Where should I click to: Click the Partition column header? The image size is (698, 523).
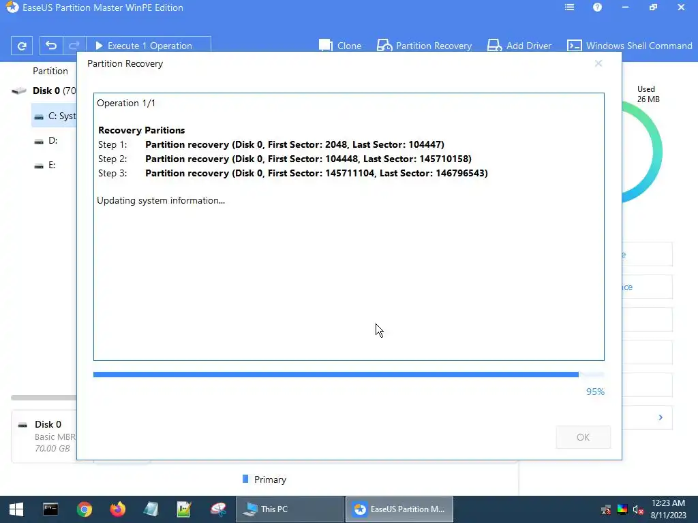[50, 71]
